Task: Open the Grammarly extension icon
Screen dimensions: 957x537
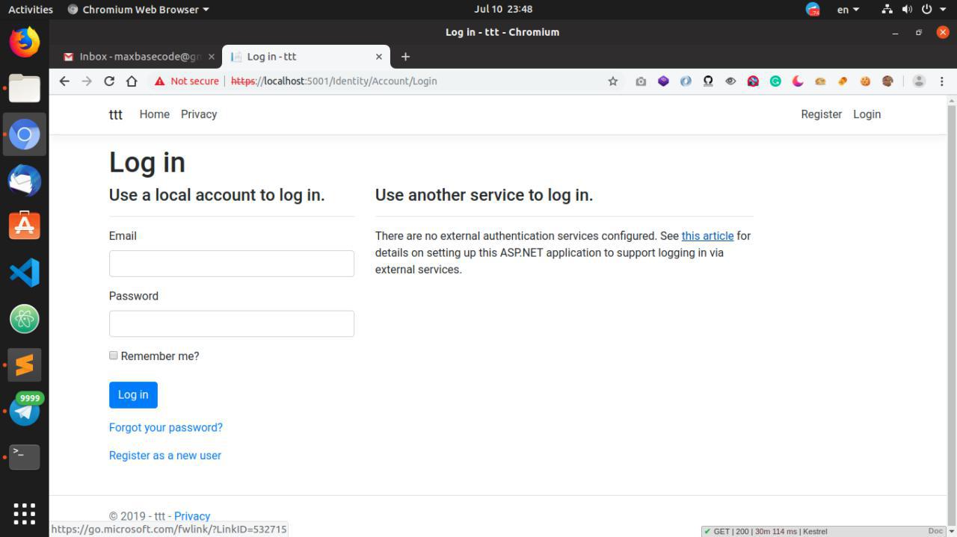Action: click(775, 81)
